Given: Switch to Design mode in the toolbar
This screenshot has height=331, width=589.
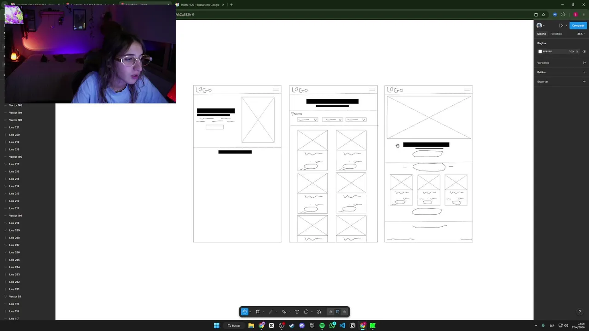Looking at the screenshot, I should [337, 312].
